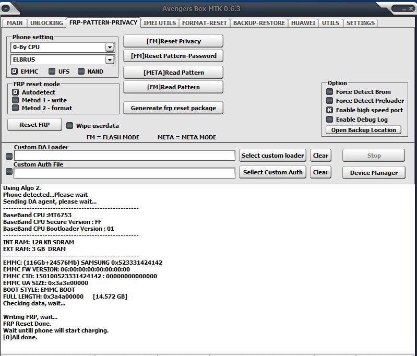Image resolution: width=417 pixels, height=356 pixels.
Task: Open the UTILS tab
Action: 330,23
